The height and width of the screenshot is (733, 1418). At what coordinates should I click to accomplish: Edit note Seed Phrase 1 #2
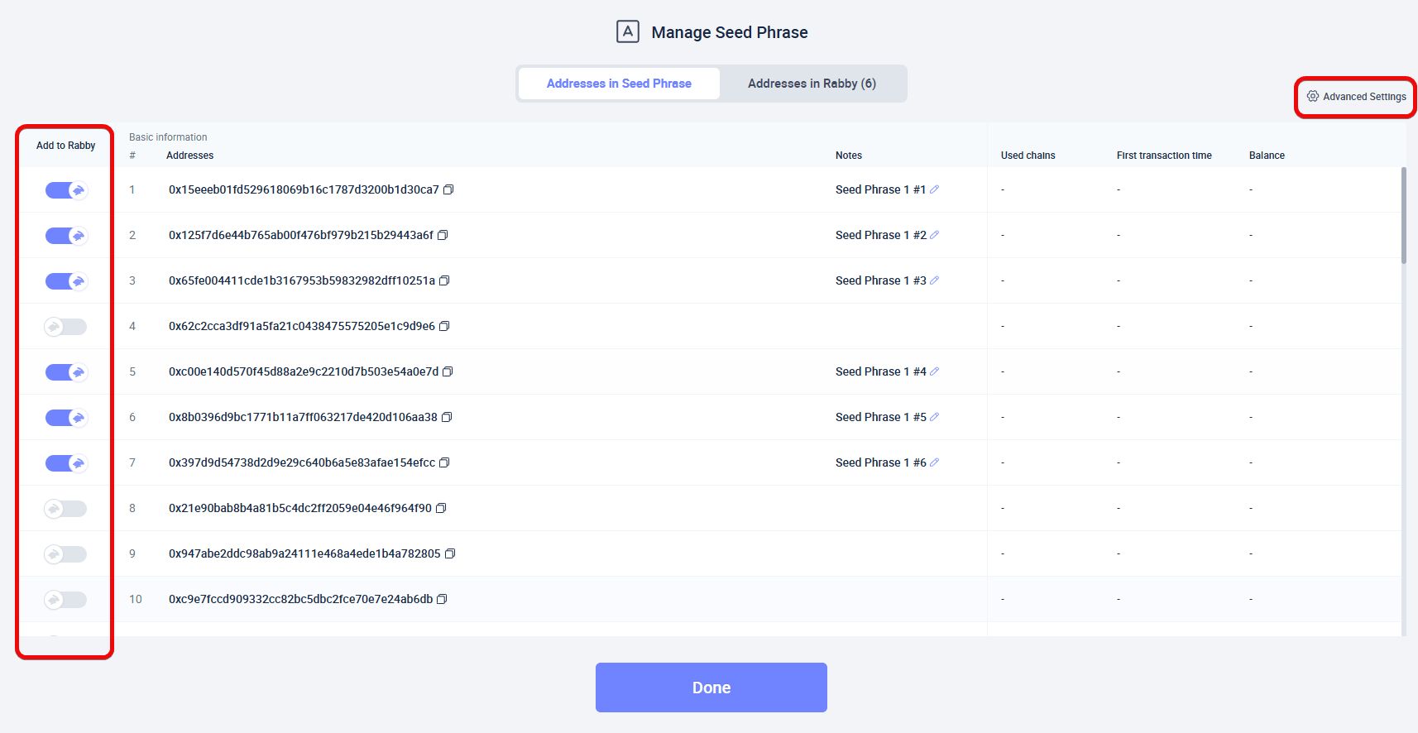click(935, 235)
